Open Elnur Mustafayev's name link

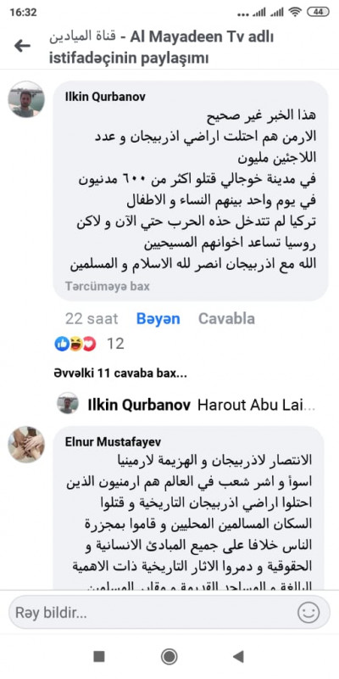coord(113,441)
